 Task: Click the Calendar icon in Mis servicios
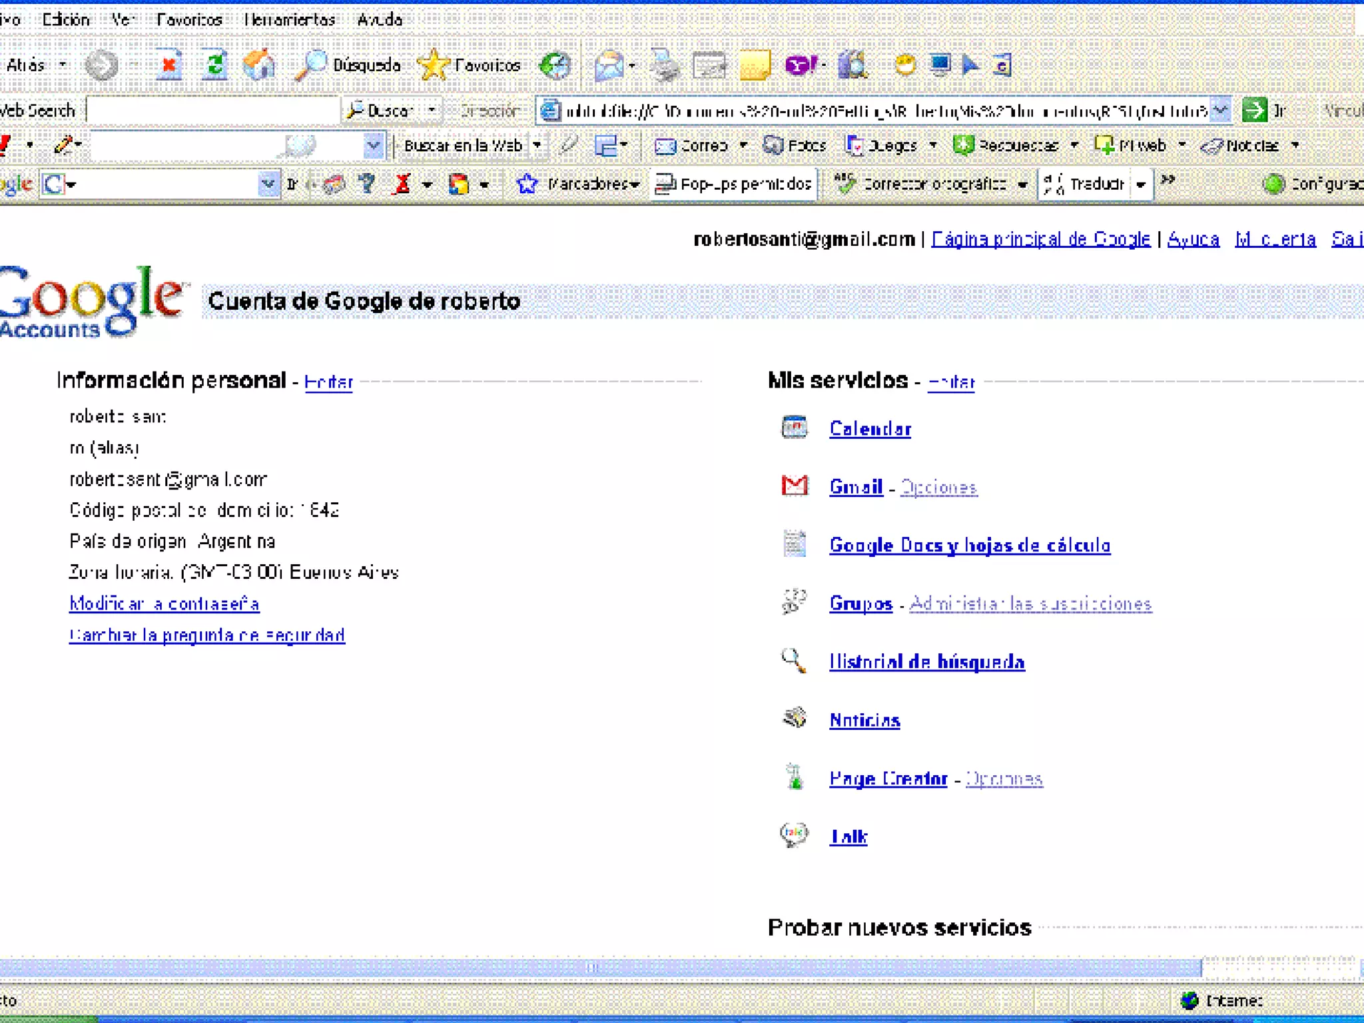coord(794,428)
